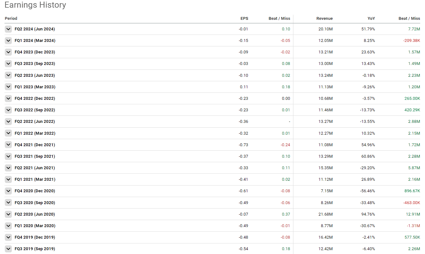
Task: Click the 20.10M revenue value
Action: [x=325, y=29]
